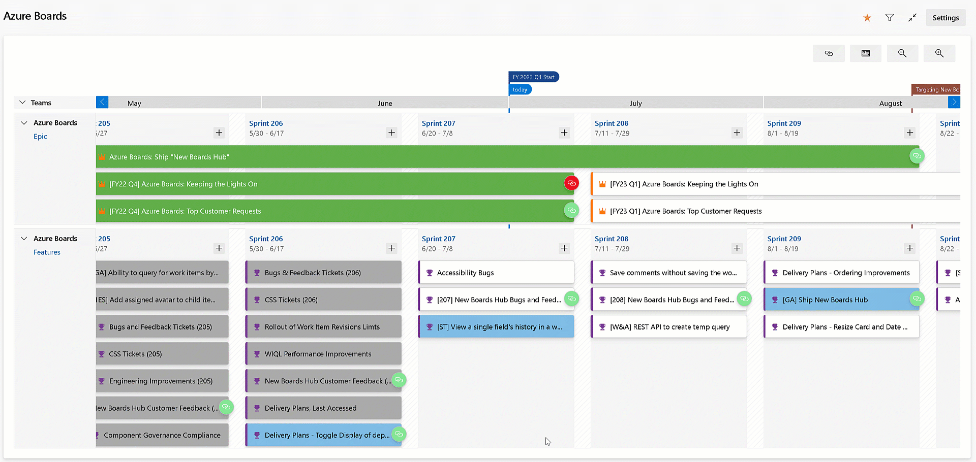
Task: Open the Features backlog link
Action: point(47,252)
